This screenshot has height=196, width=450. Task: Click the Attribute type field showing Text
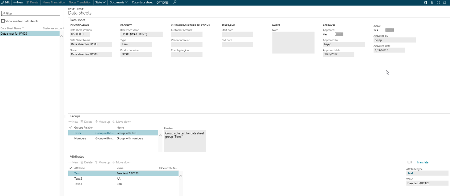(427, 173)
